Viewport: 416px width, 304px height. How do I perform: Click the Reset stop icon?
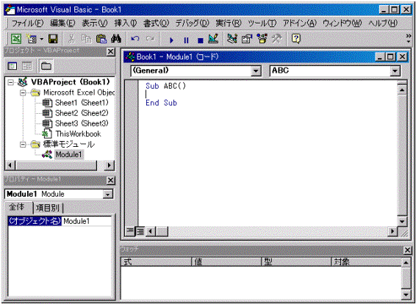point(201,40)
